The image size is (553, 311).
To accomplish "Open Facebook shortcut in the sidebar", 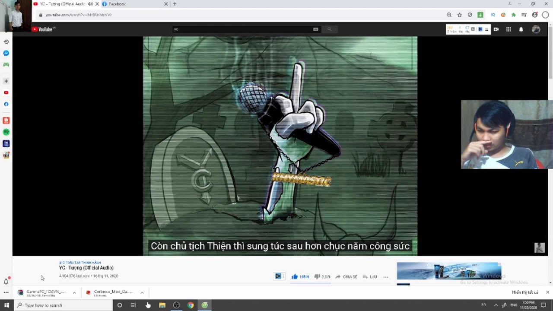I will pos(6,104).
